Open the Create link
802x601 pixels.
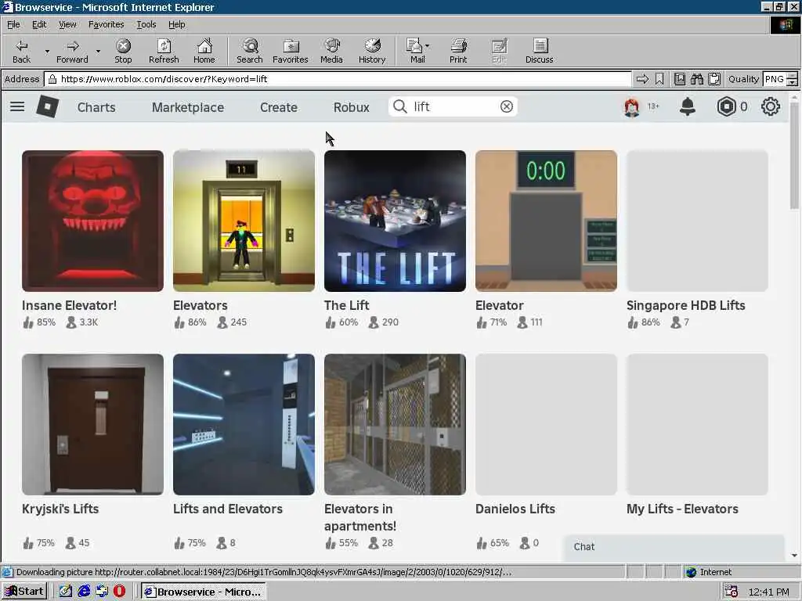[x=278, y=107]
